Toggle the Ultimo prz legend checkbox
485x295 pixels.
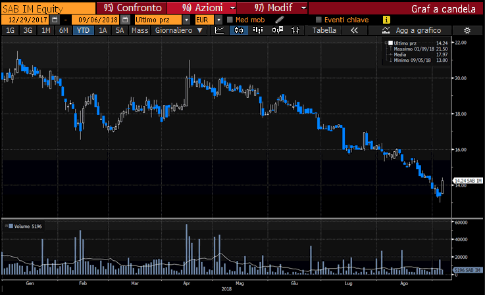391,43
